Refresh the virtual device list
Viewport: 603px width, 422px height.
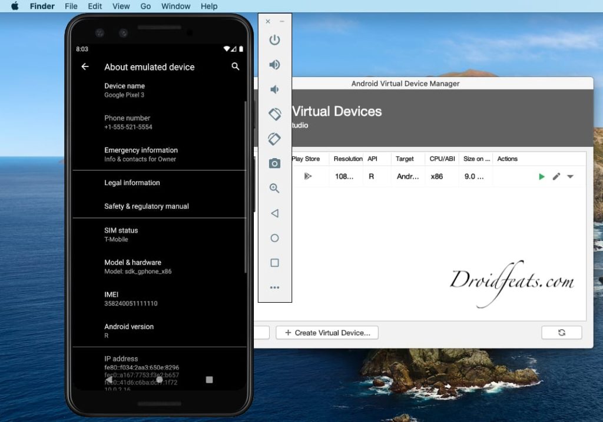pos(561,333)
